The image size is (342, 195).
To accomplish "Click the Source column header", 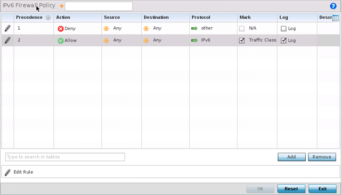I will click(x=121, y=18).
